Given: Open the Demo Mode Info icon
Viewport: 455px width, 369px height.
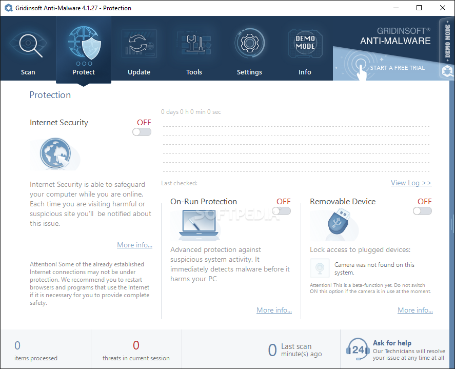Looking at the screenshot, I should tap(305, 44).
